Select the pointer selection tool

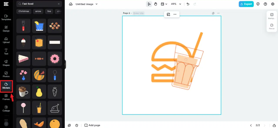(149, 4)
